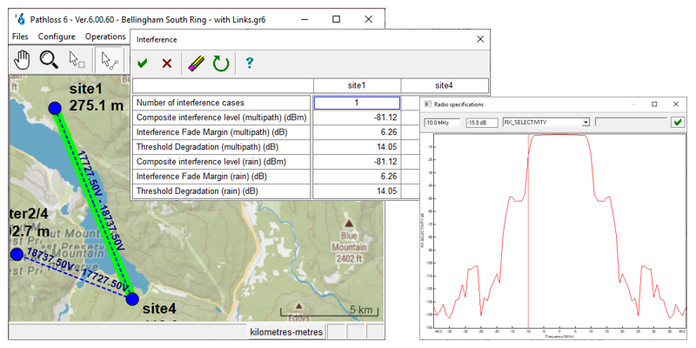This screenshot has width=696, height=348.
Task: Open the Configure menu
Action: [x=56, y=37]
